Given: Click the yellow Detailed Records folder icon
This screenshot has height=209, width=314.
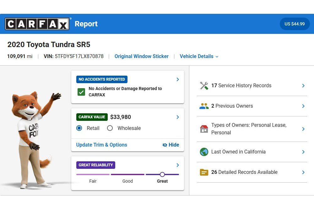Looking at the screenshot, I should pyautogui.click(x=204, y=172).
